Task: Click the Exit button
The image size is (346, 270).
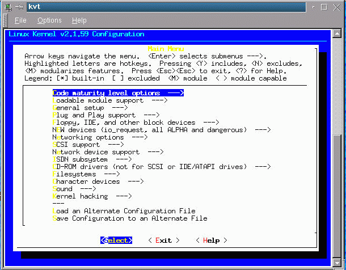Action: [x=164, y=241]
